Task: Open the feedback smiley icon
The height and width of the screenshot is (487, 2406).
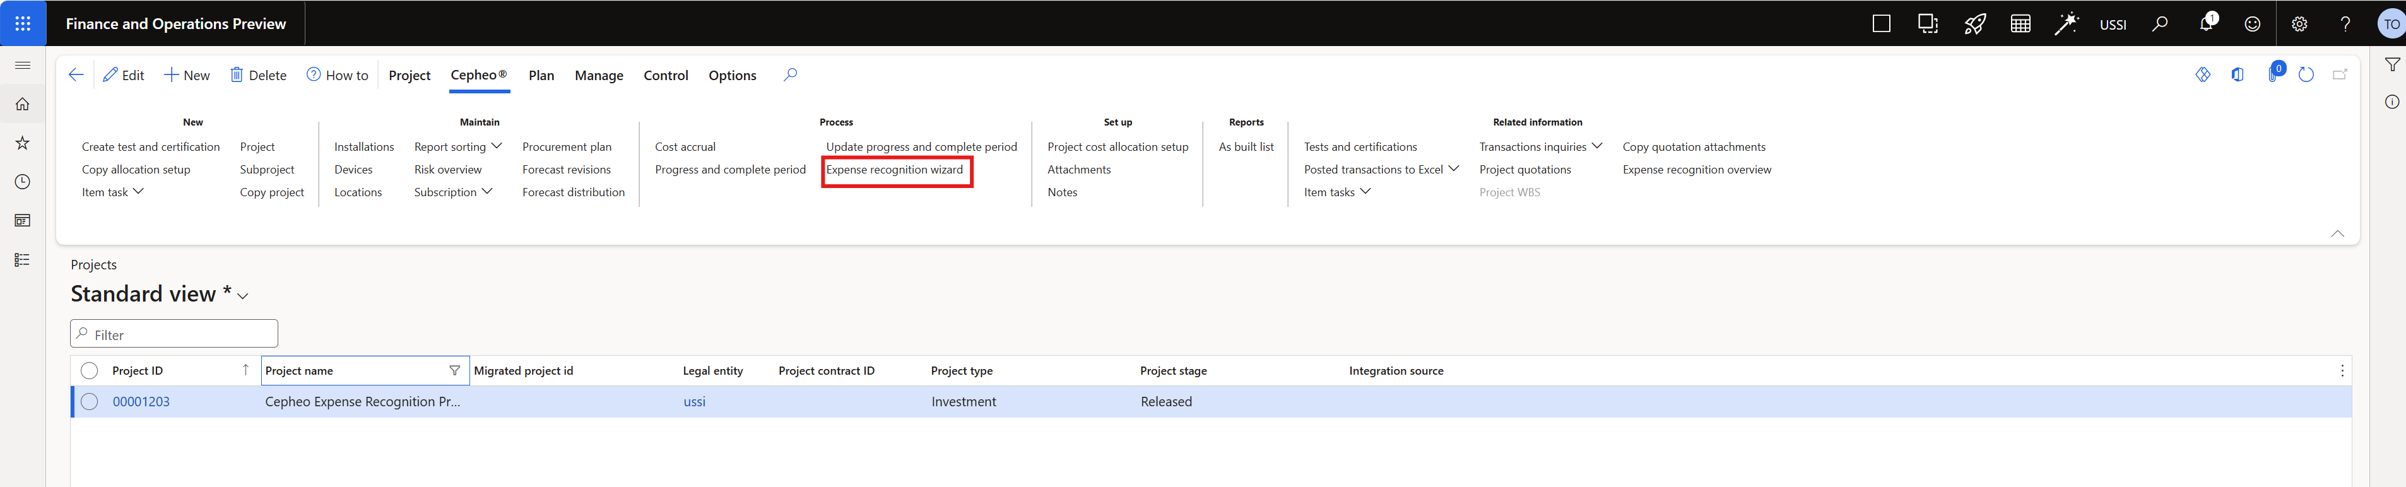Action: (x=2253, y=24)
